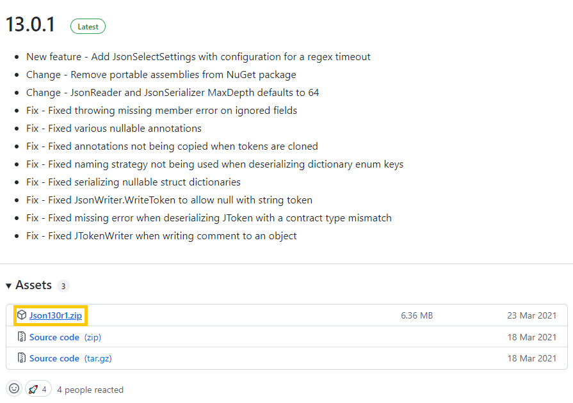The height and width of the screenshot is (403, 573).
Task: Click the 6.36 MB file size text
Action: tap(417, 315)
